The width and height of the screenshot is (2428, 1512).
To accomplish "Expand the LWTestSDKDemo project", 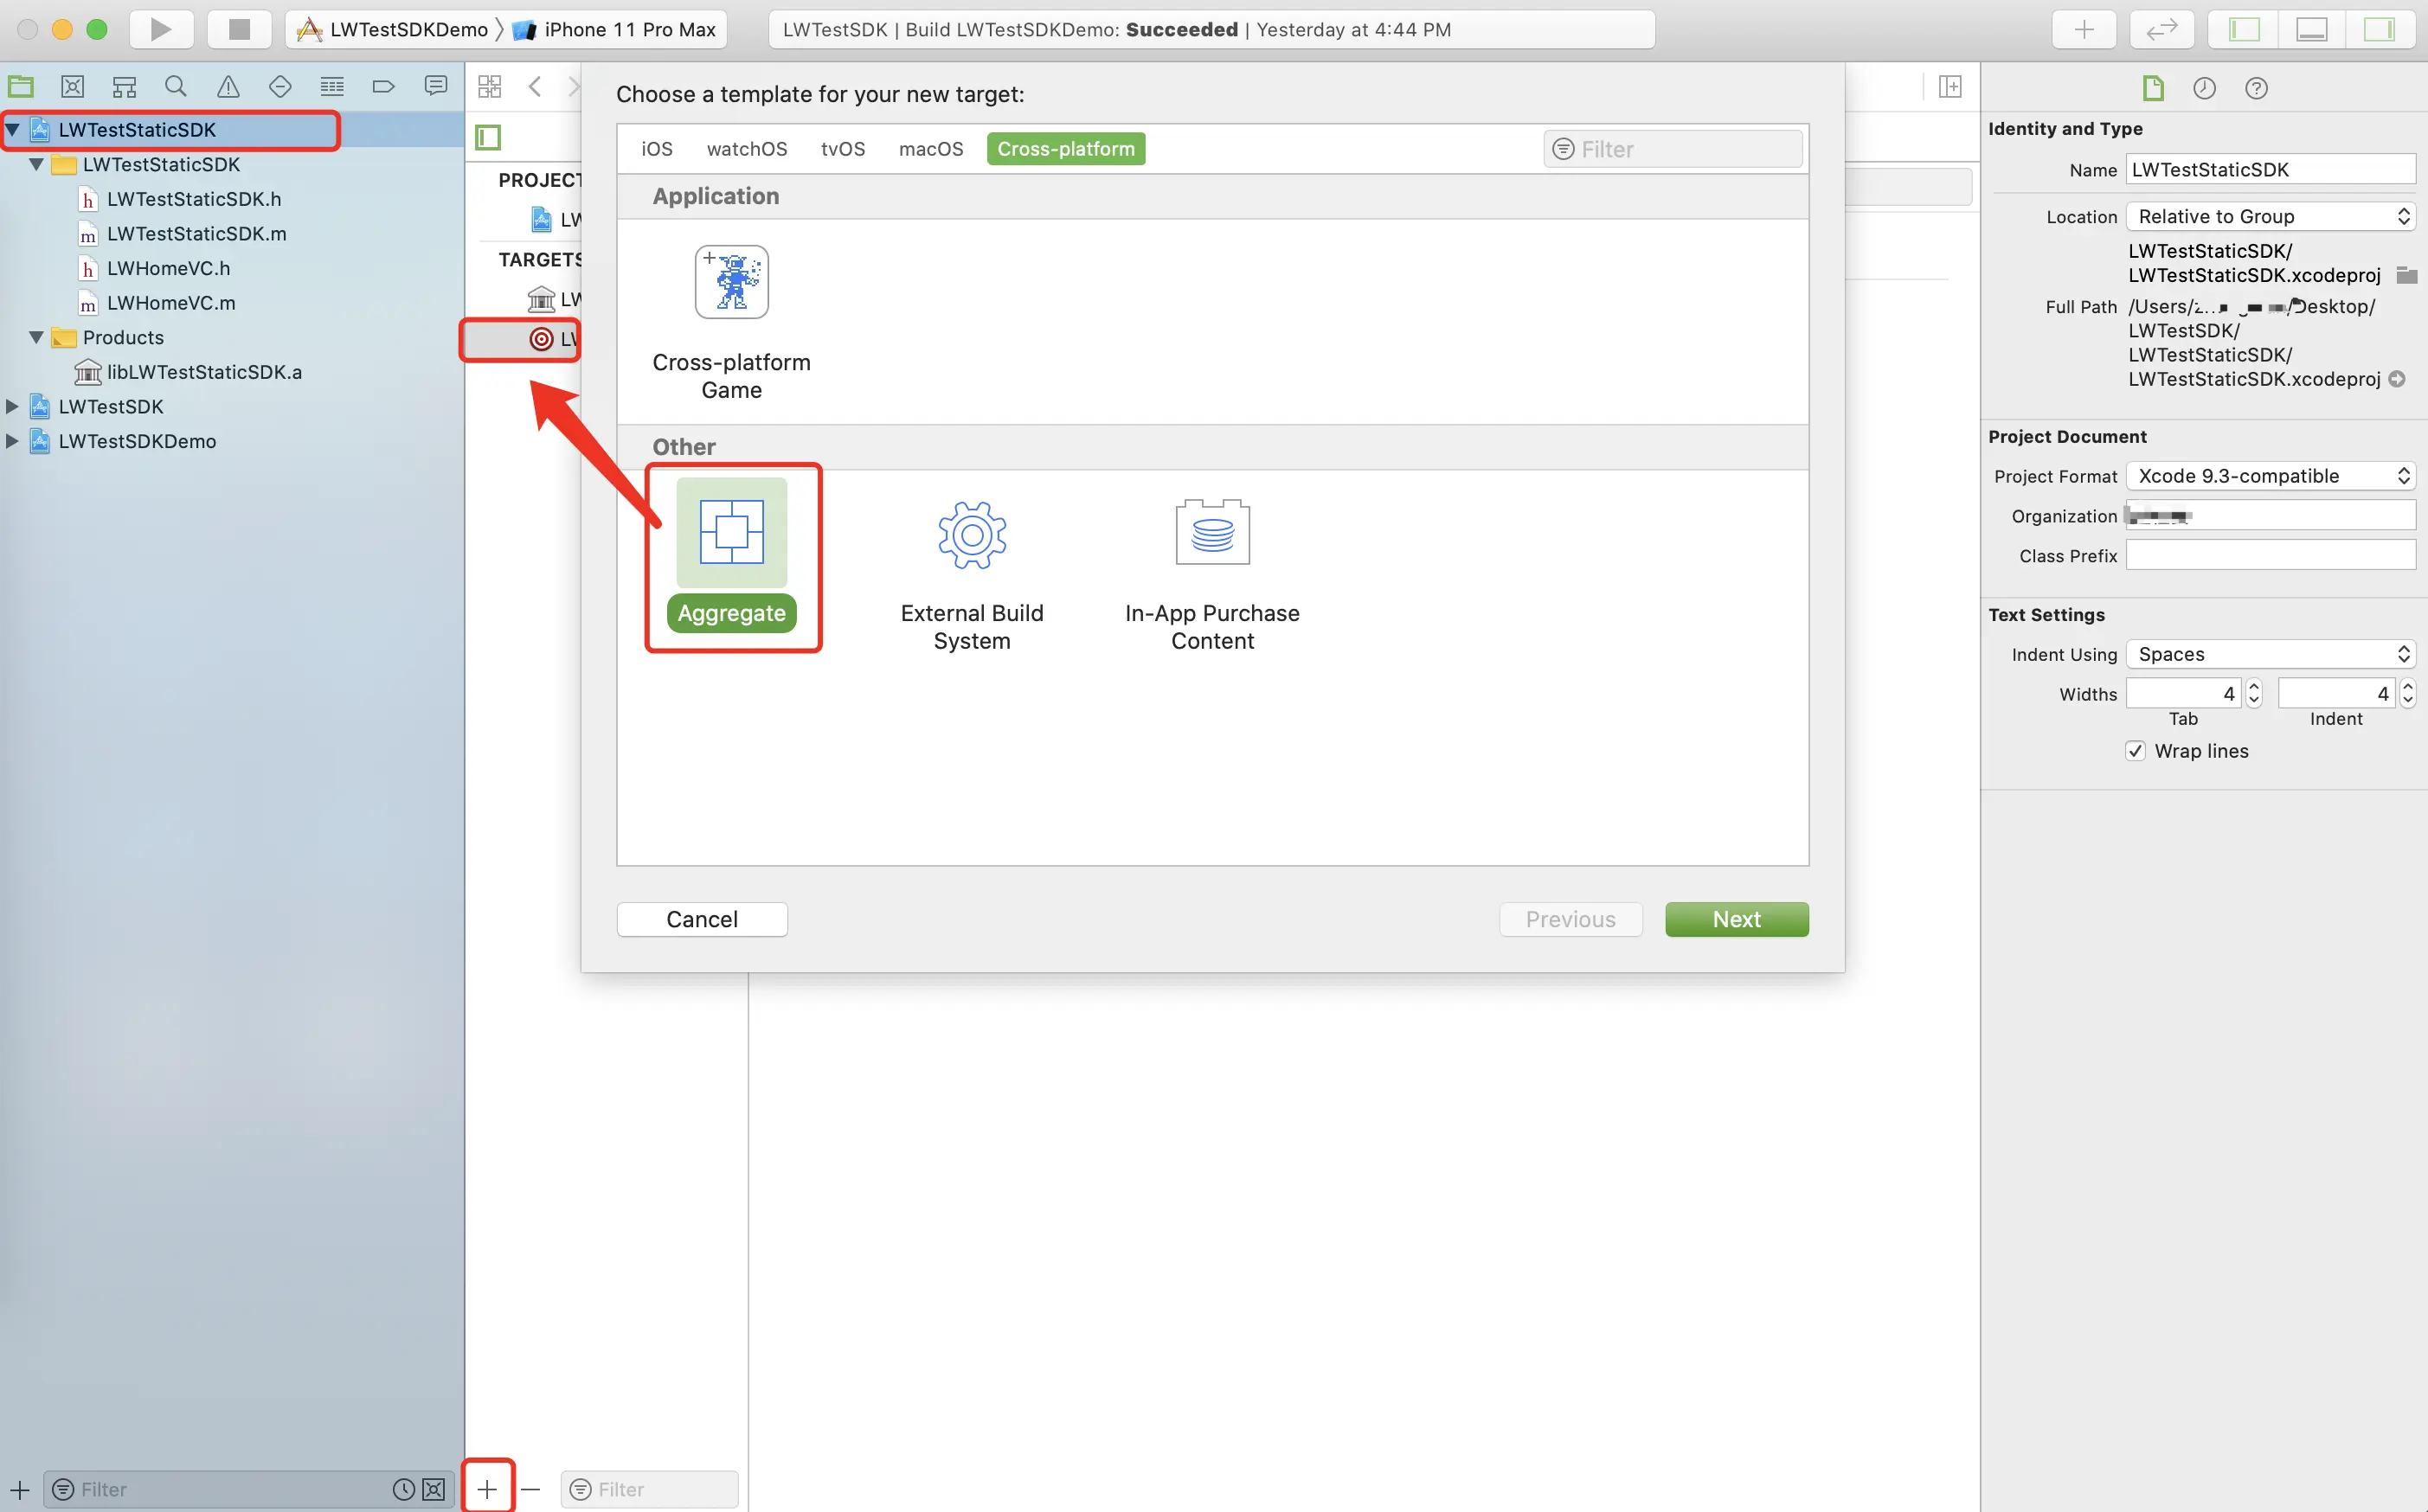I will coord(12,441).
